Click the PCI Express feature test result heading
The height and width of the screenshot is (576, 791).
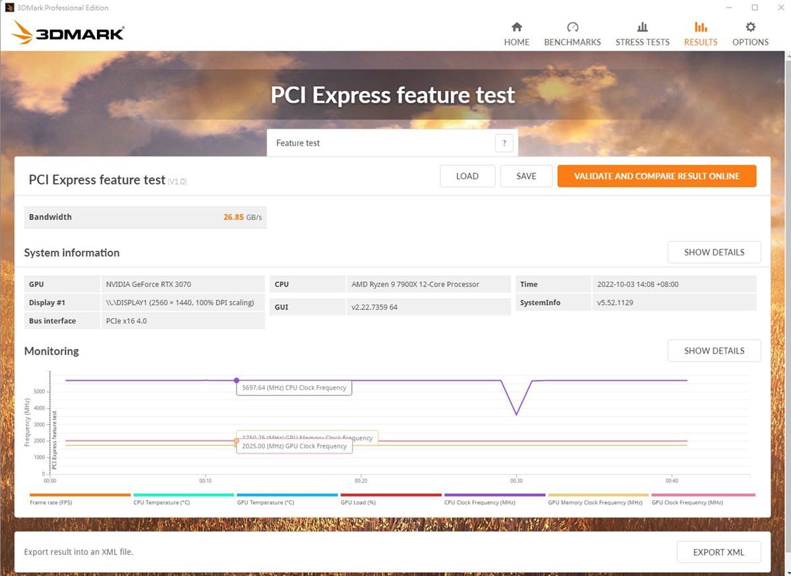coord(97,179)
